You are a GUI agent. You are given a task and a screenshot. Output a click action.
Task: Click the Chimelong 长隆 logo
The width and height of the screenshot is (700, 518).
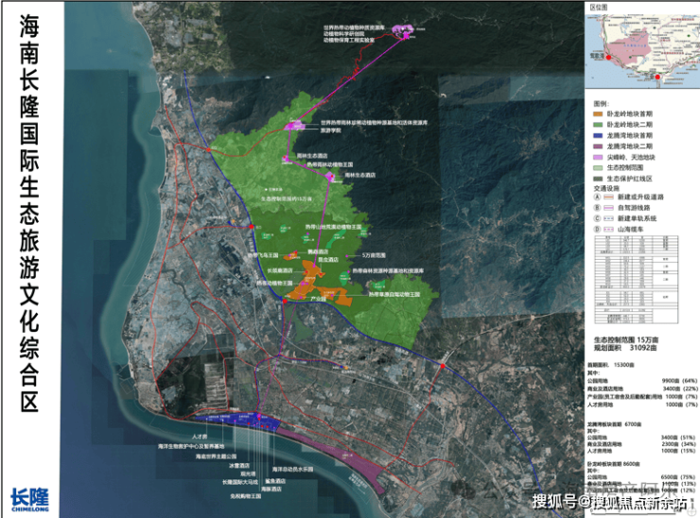(29, 500)
